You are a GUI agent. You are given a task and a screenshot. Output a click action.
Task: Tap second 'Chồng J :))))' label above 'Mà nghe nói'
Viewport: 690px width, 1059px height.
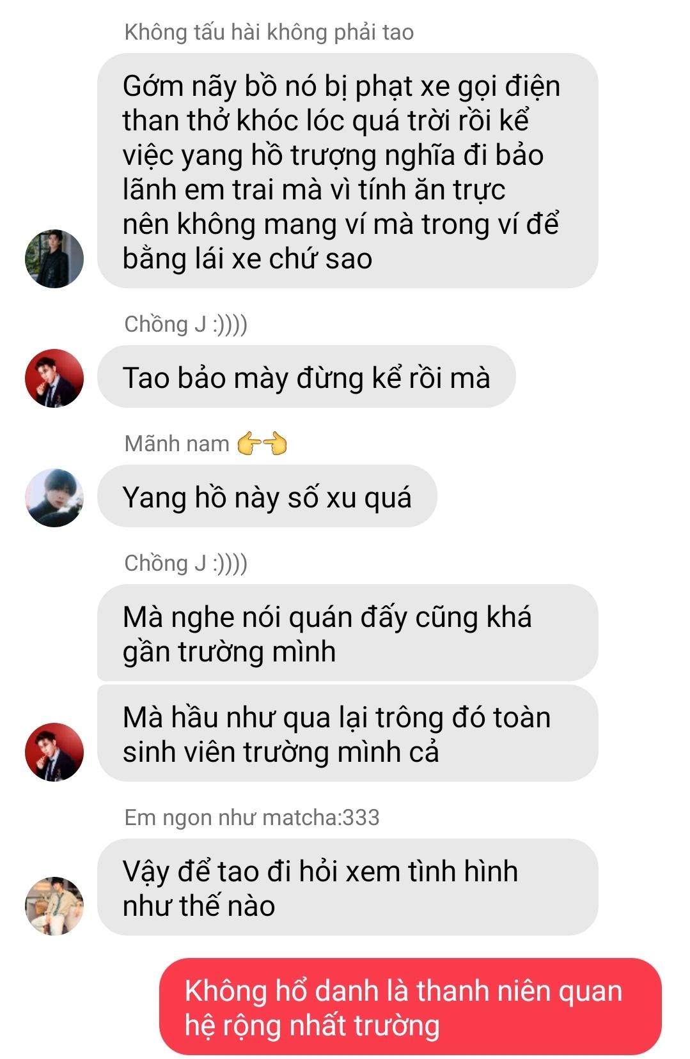[x=185, y=563]
